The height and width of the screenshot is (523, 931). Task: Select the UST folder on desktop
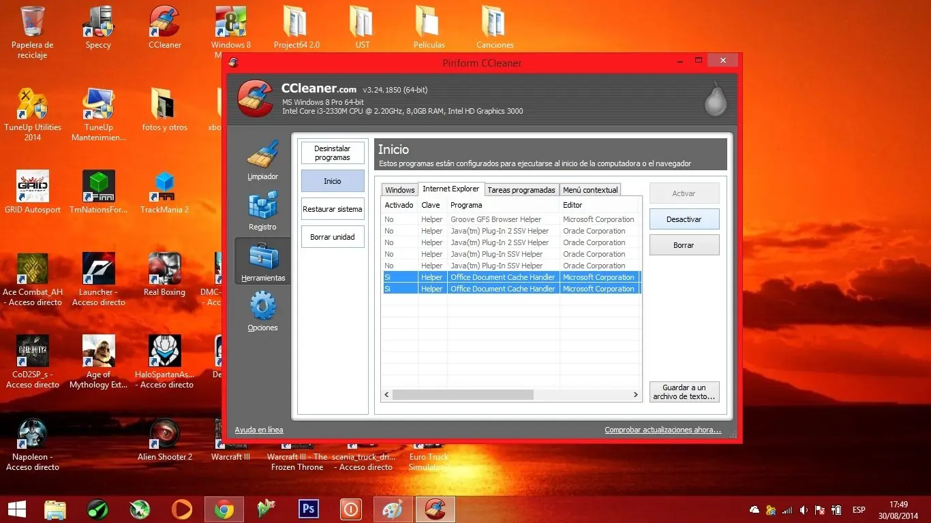(363, 28)
